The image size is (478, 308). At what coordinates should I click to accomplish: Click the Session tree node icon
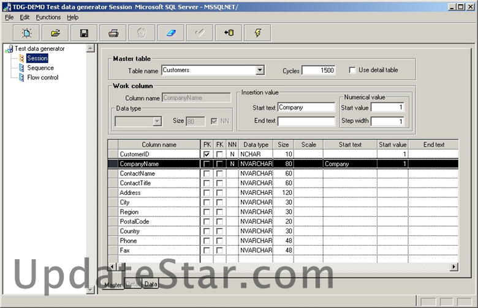click(x=21, y=58)
